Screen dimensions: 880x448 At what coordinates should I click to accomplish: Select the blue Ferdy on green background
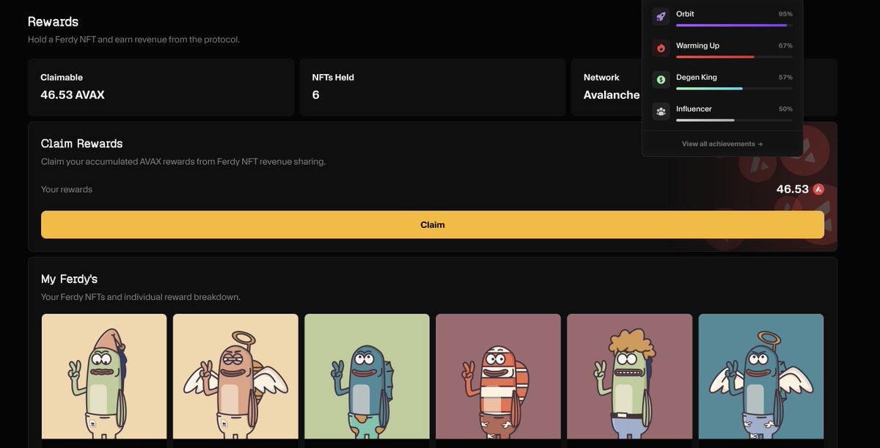point(367,377)
